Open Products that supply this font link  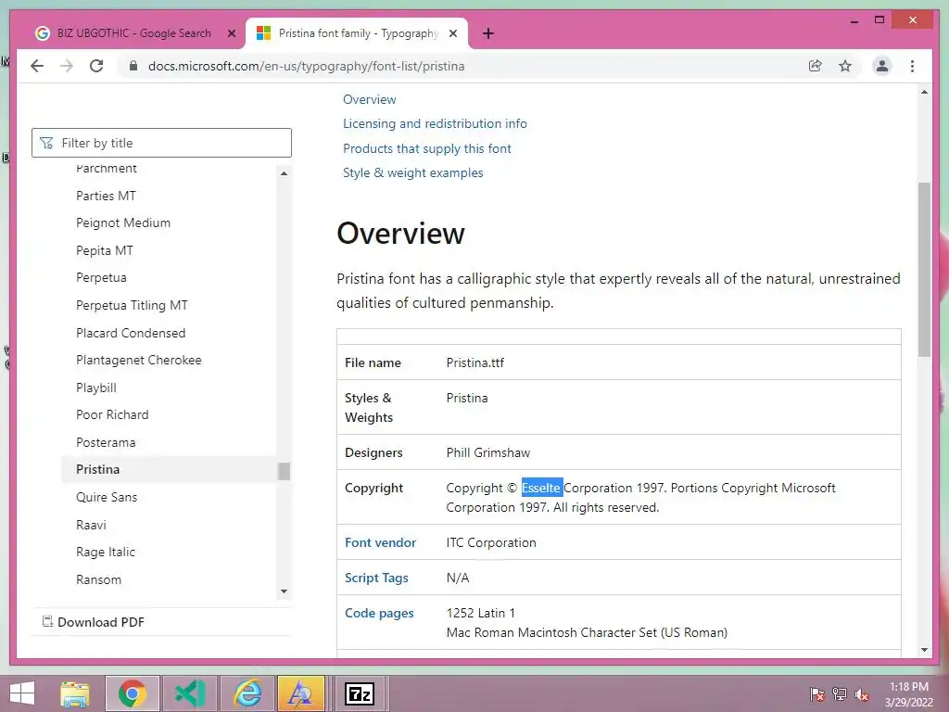click(x=426, y=148)
